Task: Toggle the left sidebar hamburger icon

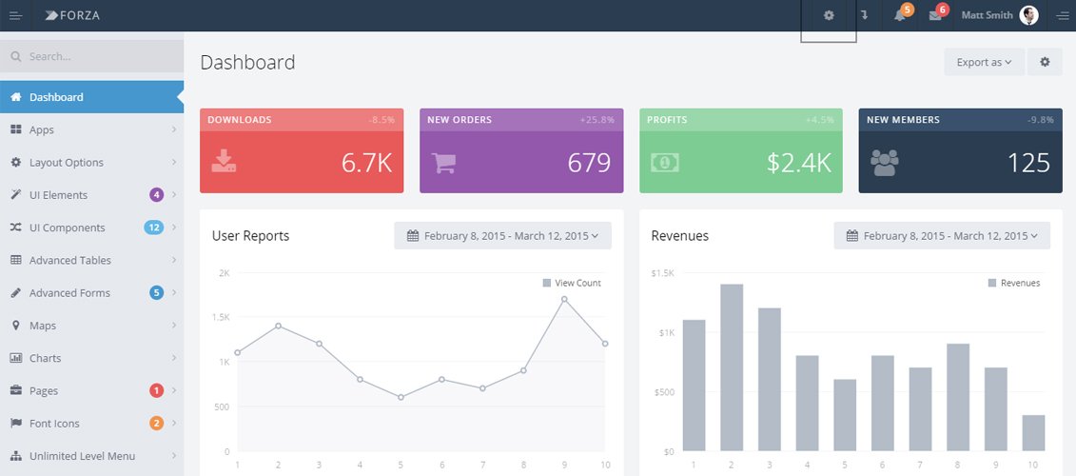Action: point(15,15)
